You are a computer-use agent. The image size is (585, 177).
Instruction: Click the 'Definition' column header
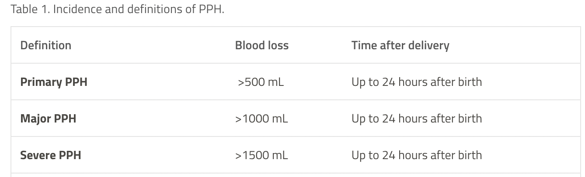(46, 45)
